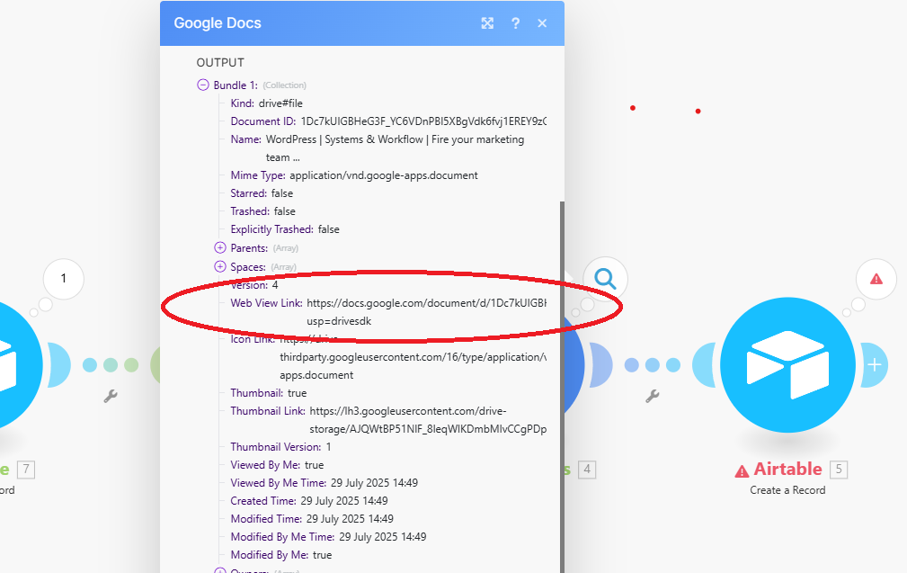Collapse the Bundle 1 collection
The height and width of the screenshot is (573, 907).
(203, 85)
